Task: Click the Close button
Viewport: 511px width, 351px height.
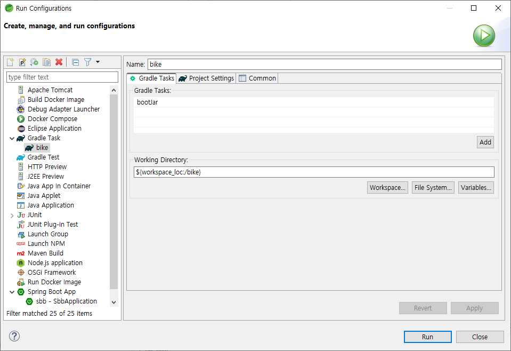Action: [480, 337]
